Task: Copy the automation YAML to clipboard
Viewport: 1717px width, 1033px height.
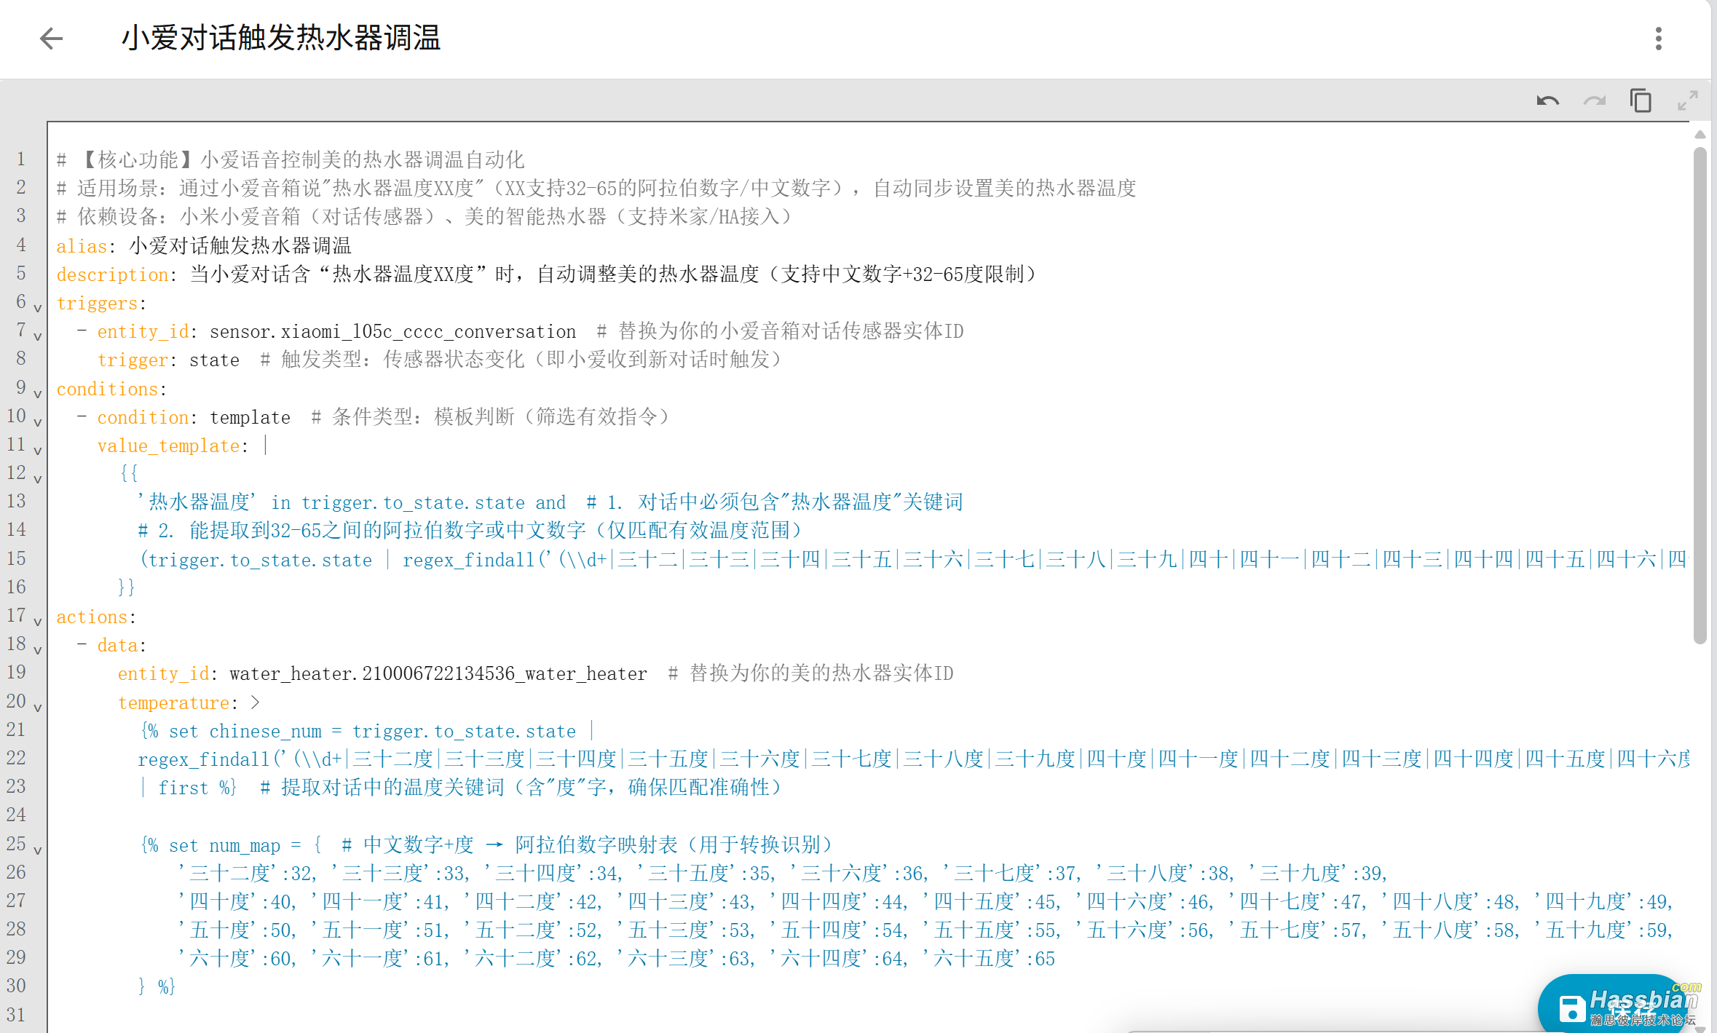Action: tap(1641, 100)
